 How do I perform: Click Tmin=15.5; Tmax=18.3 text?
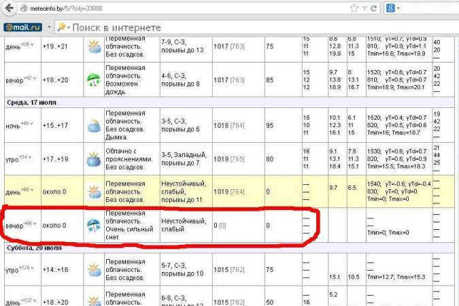pyautogui.click(x=396, y=167)
